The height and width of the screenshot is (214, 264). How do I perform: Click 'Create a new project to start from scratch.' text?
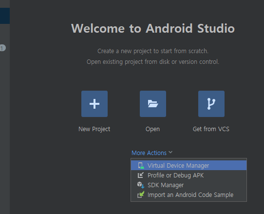(x=153, y=51)
